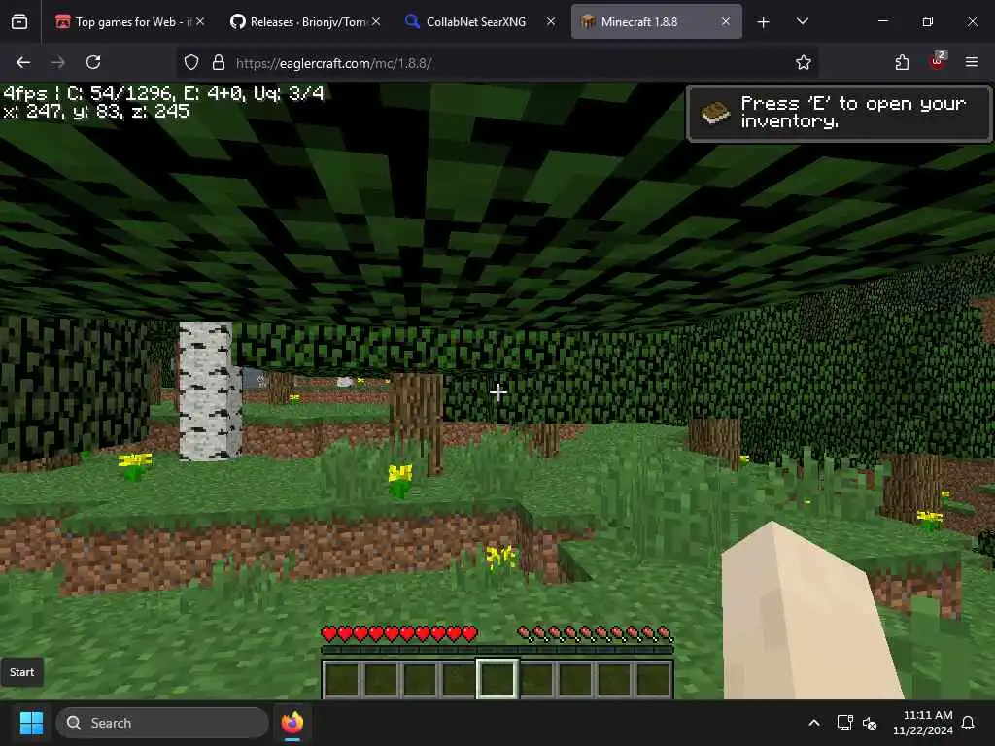This screenshot has height=746, width=995.
Task: Open the clock showing 11:11 AM
Action: pyautogui.click(x=923, y=723)
